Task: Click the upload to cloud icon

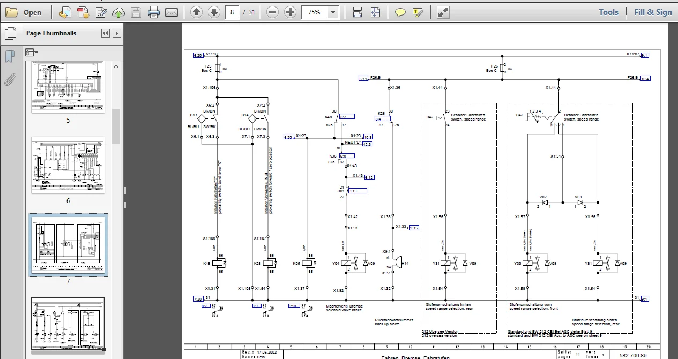Action: [x=118, y=12]
